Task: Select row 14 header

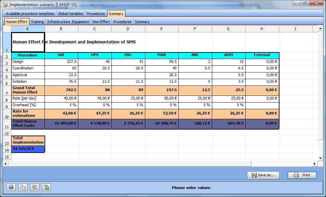Action: (7, 149)
